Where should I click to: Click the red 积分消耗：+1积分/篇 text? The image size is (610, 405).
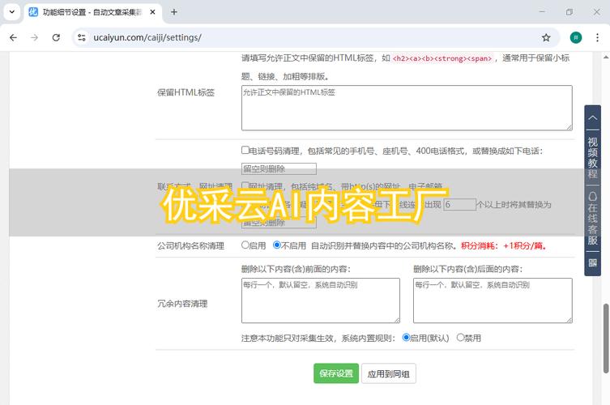tap(504, 246)
